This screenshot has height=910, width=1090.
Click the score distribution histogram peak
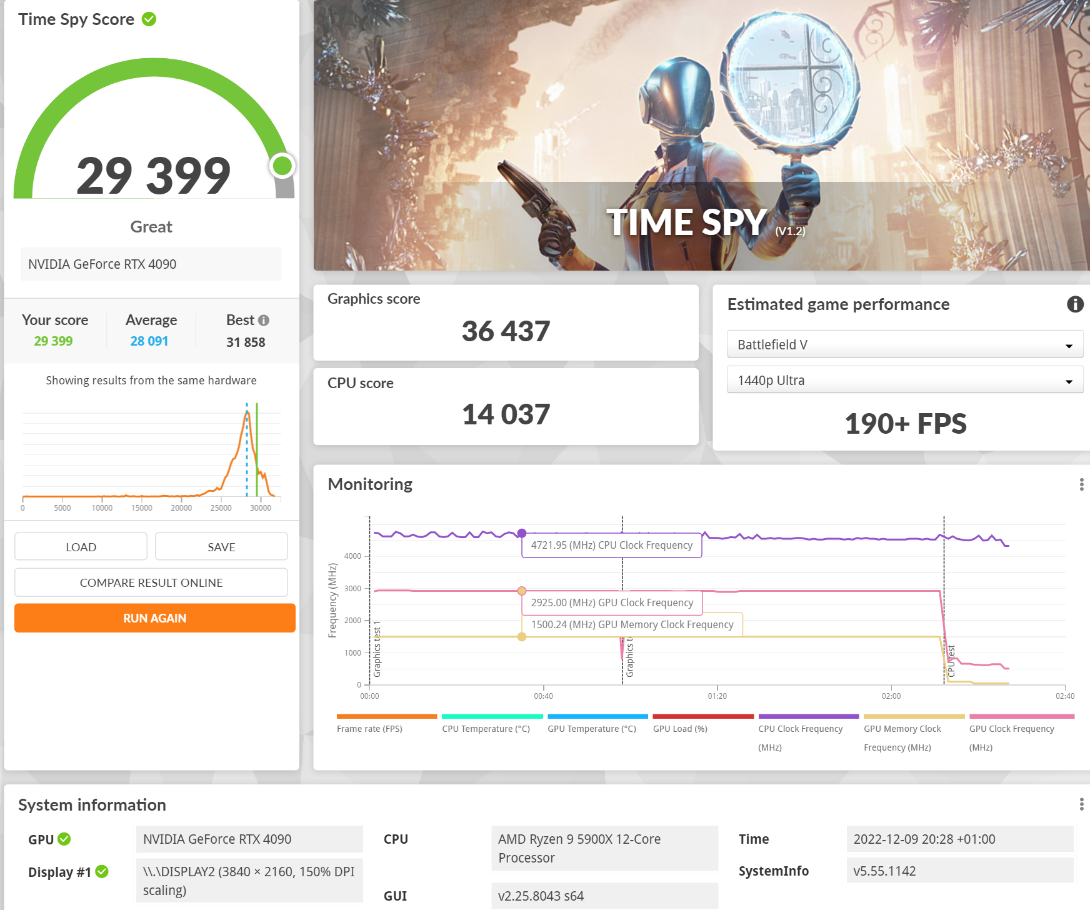pyautogui.click(x=247, y=412)
